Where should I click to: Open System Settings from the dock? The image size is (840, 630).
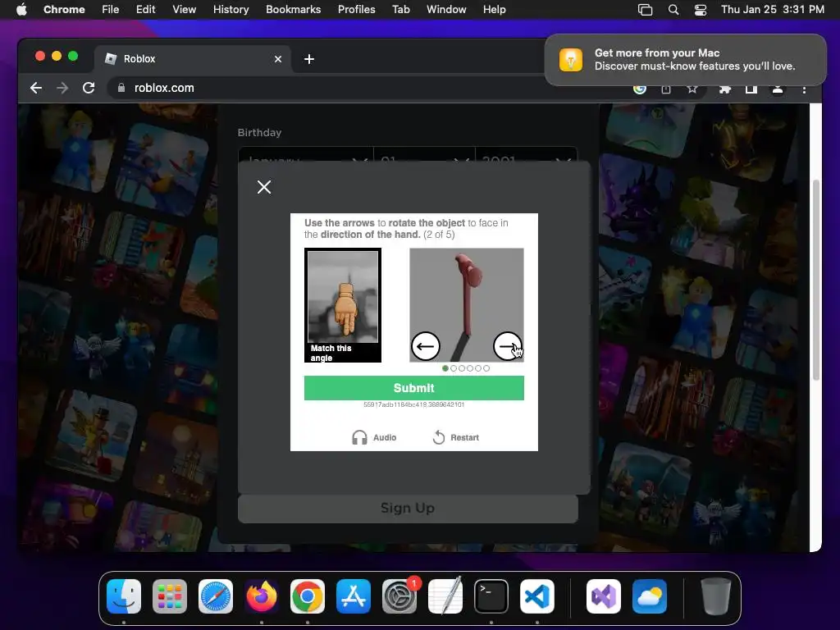pos(399,596)
